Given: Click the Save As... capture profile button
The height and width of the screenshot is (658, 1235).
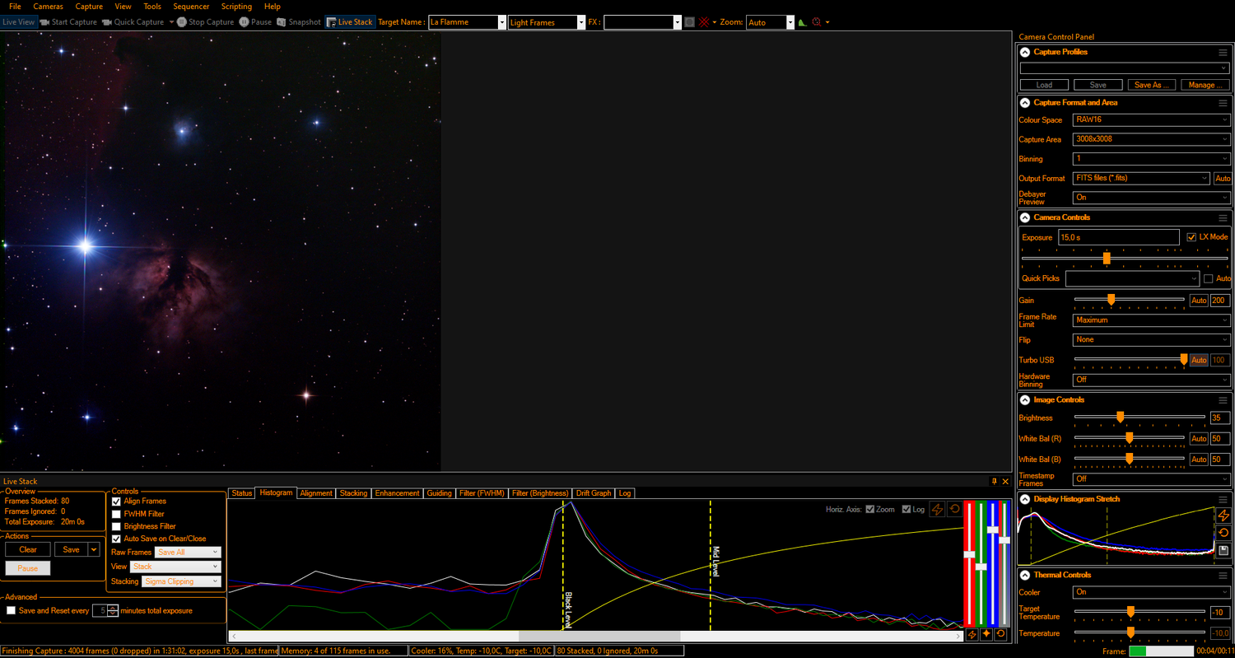Looking at the screenshot, I should (x=1150, y=85).
